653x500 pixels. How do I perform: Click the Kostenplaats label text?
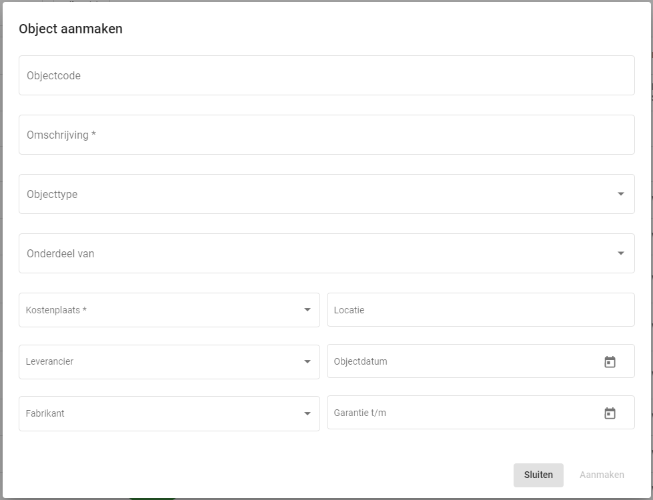pos(56,311)
